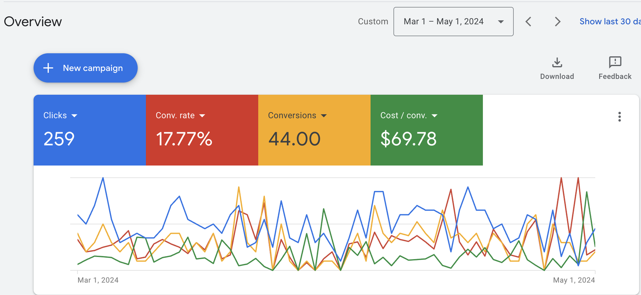This screenshot has width=641, height=295.
Task: Open the Clicks metric dropdown arrow
Action: [74, 116]
